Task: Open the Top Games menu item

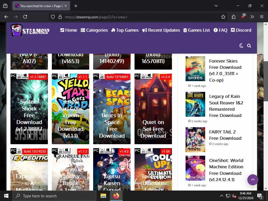Action: pyautogui.click(x=125, y=30)
